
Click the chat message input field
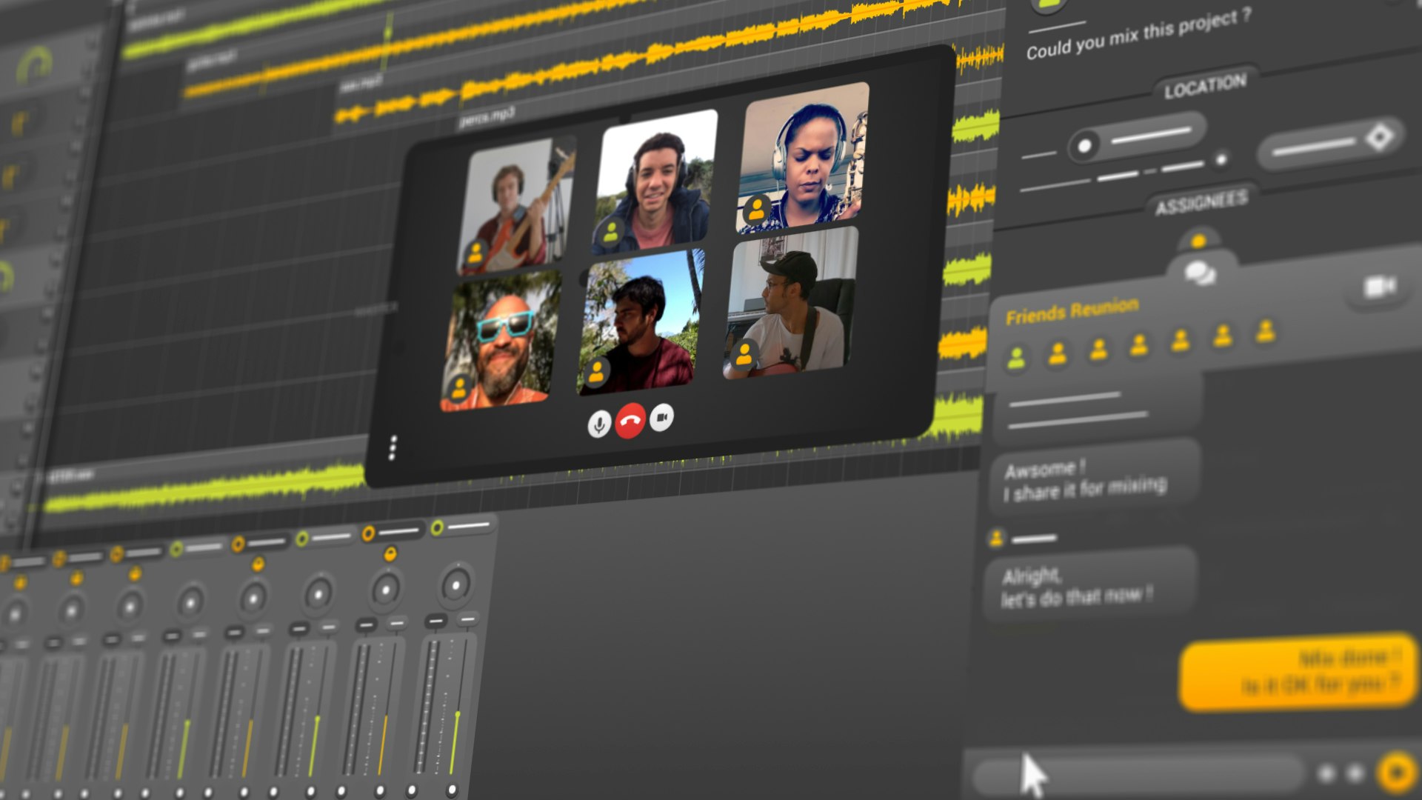coord(1137,775)
